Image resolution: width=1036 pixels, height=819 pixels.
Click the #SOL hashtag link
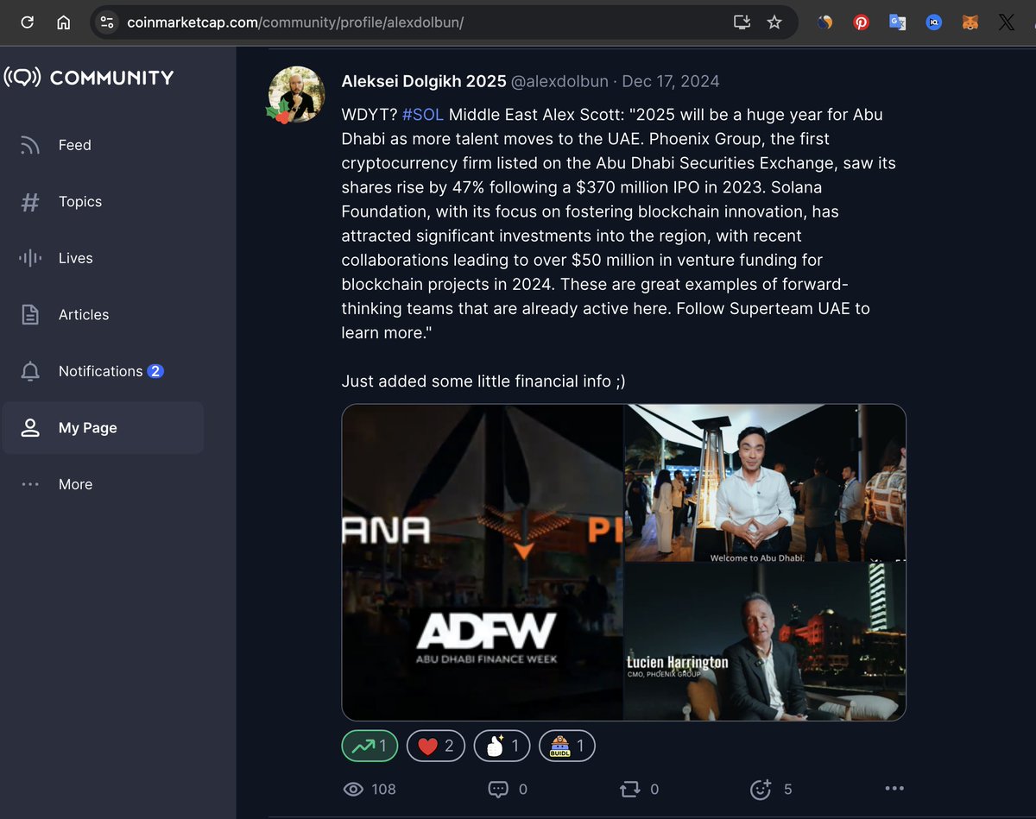[x=422, y=115]
